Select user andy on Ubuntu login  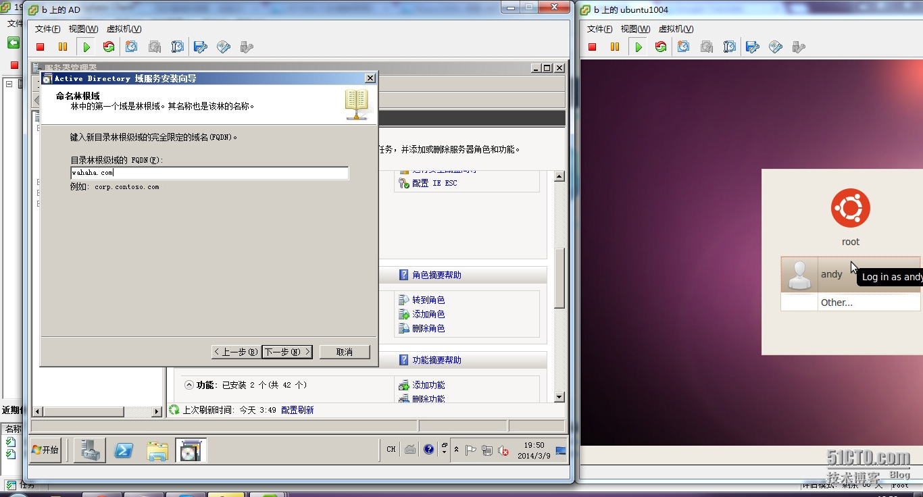(851, 274)
